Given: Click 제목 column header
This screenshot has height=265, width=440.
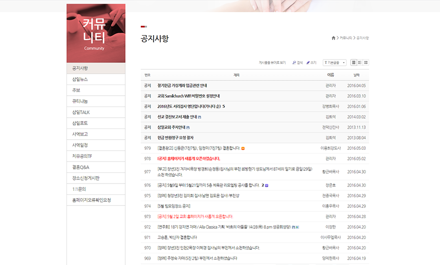Looking at the screenshot, I should pyautogui.click(x=236, y=75).
